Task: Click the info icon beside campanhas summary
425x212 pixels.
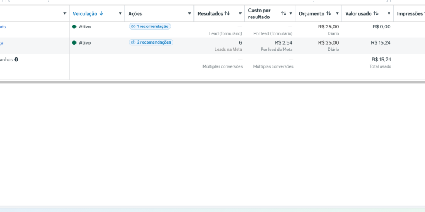Action: click(x=16, y=60)
